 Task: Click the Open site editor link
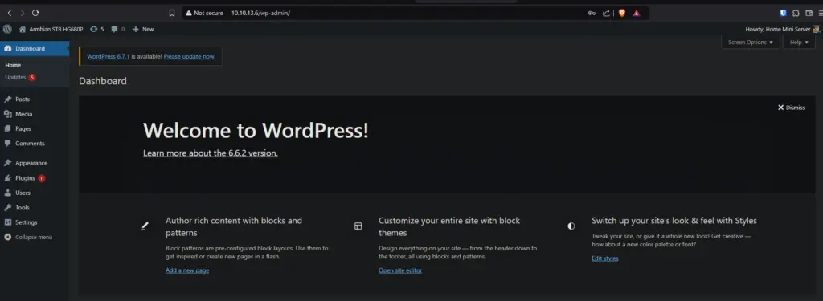pos(400,270)
